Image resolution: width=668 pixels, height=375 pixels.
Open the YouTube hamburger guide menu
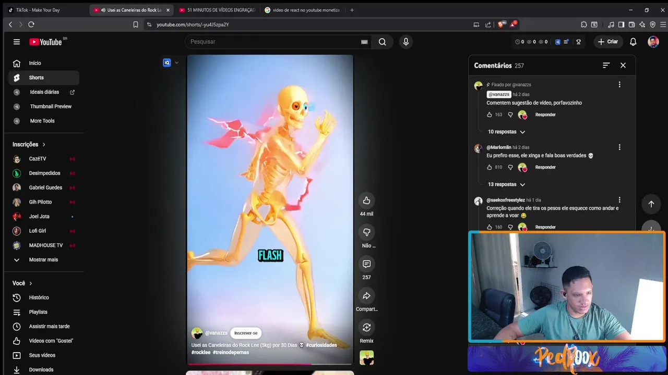pyautogui.click(x=17, y=42)
